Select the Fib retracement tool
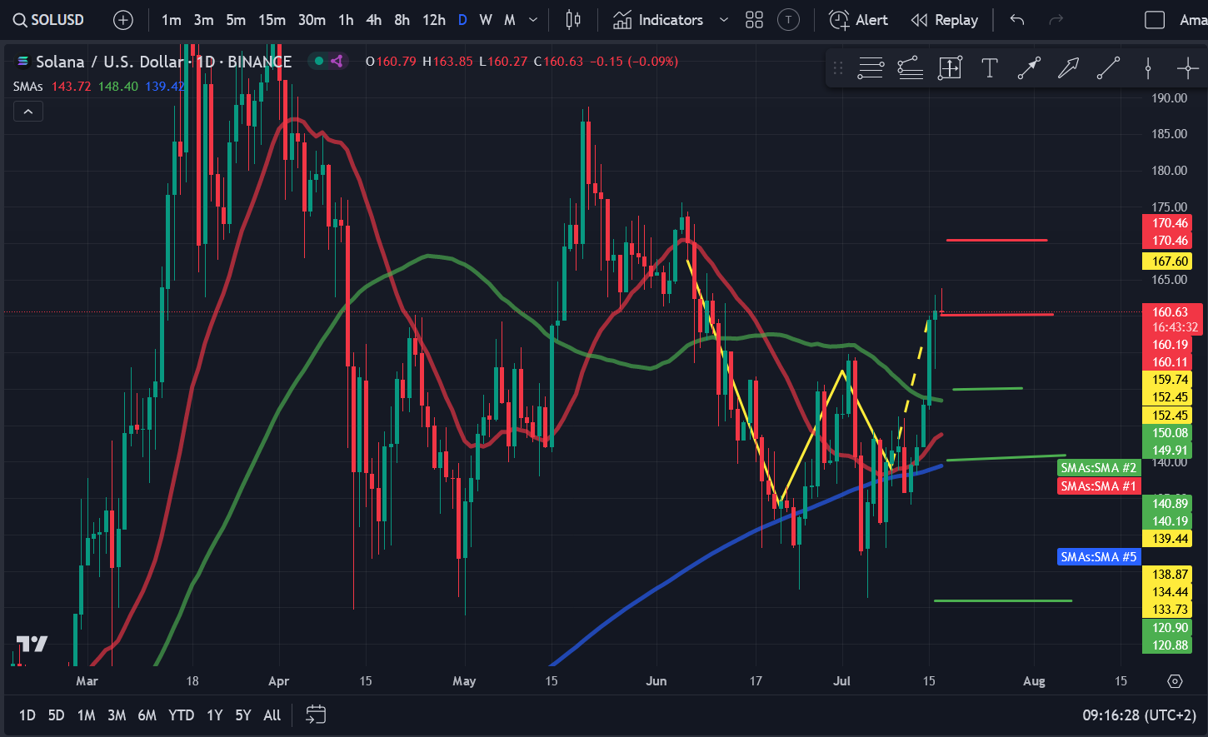1208x737 pixels. (871, 68)
